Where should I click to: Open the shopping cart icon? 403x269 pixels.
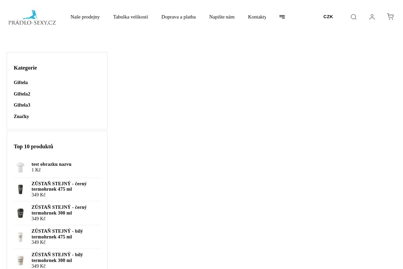[x=390, y=17]
